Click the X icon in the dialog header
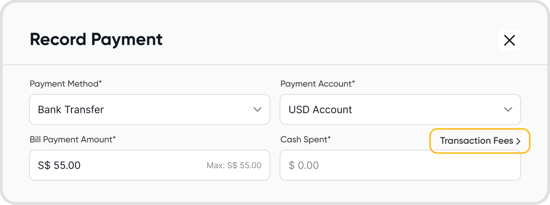The height and width of the screenshot is (205, 550). (x=509, y=40)
